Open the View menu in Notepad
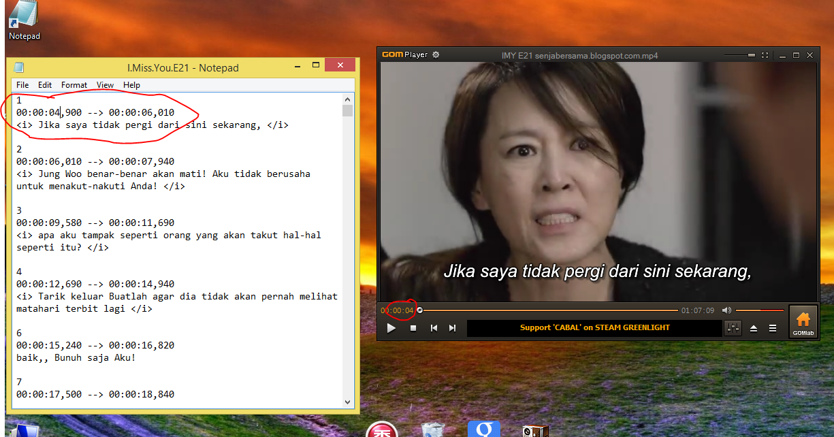834x437 pixels. (105, 85)
